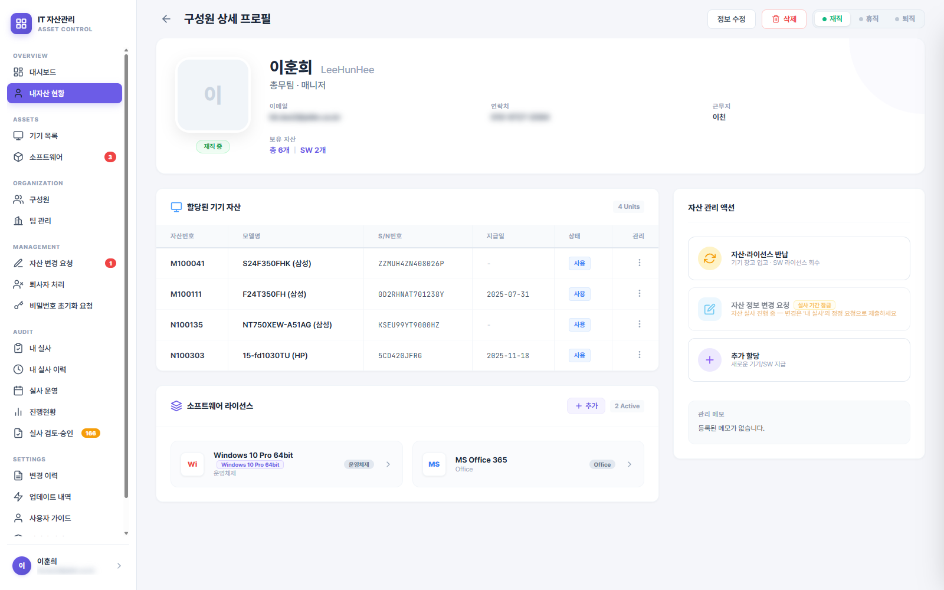Select 내자산 현황 menu item
This screenshot has height=590, width=944.
click(x=64, y=93)
